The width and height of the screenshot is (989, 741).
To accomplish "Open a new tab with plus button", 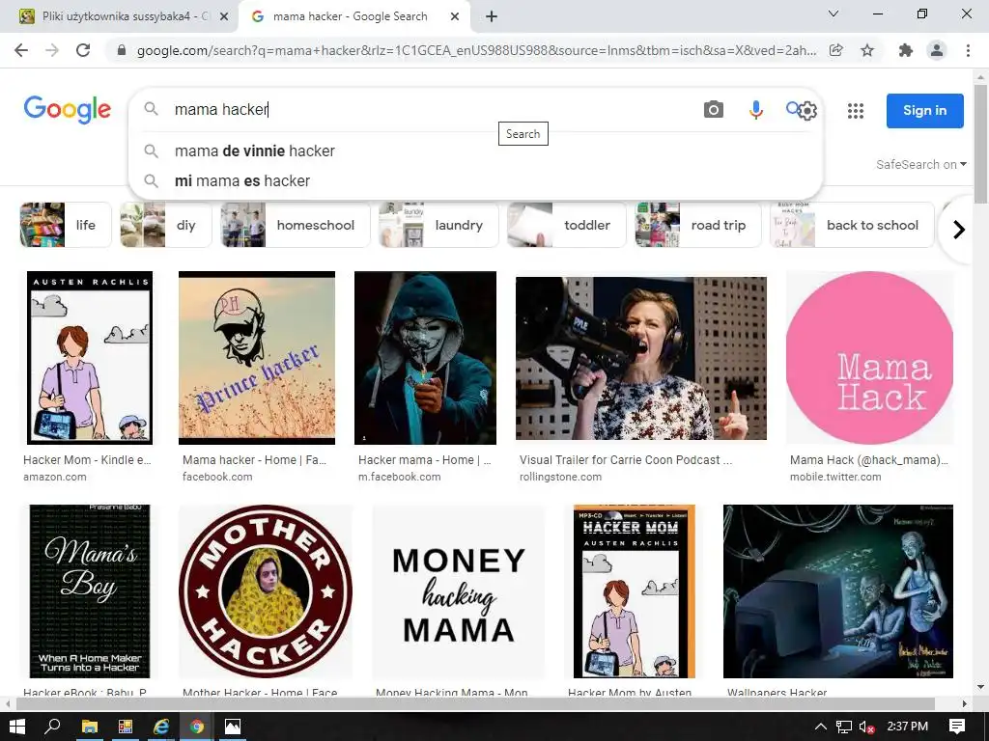I will click(x=492, y=16).
